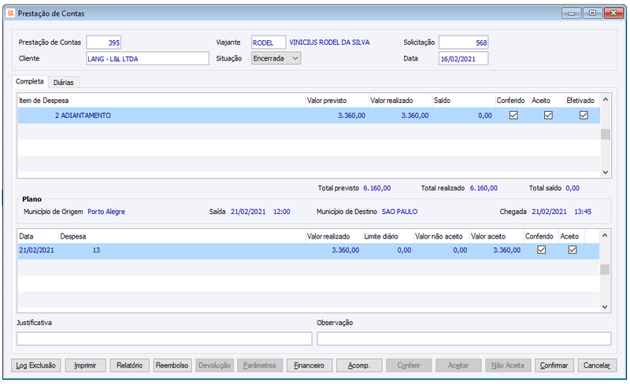Open the Financeiro button
The height and width of the screenshot is (384, 630).
coord(309,366)
